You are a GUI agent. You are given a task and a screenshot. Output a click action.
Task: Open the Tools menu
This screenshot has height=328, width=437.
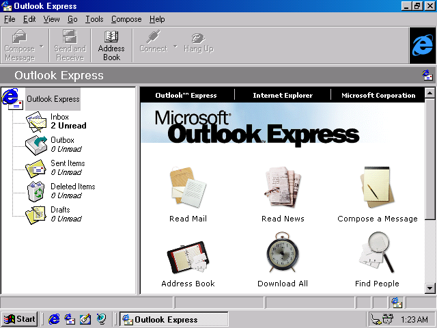(x=94, y=19)
